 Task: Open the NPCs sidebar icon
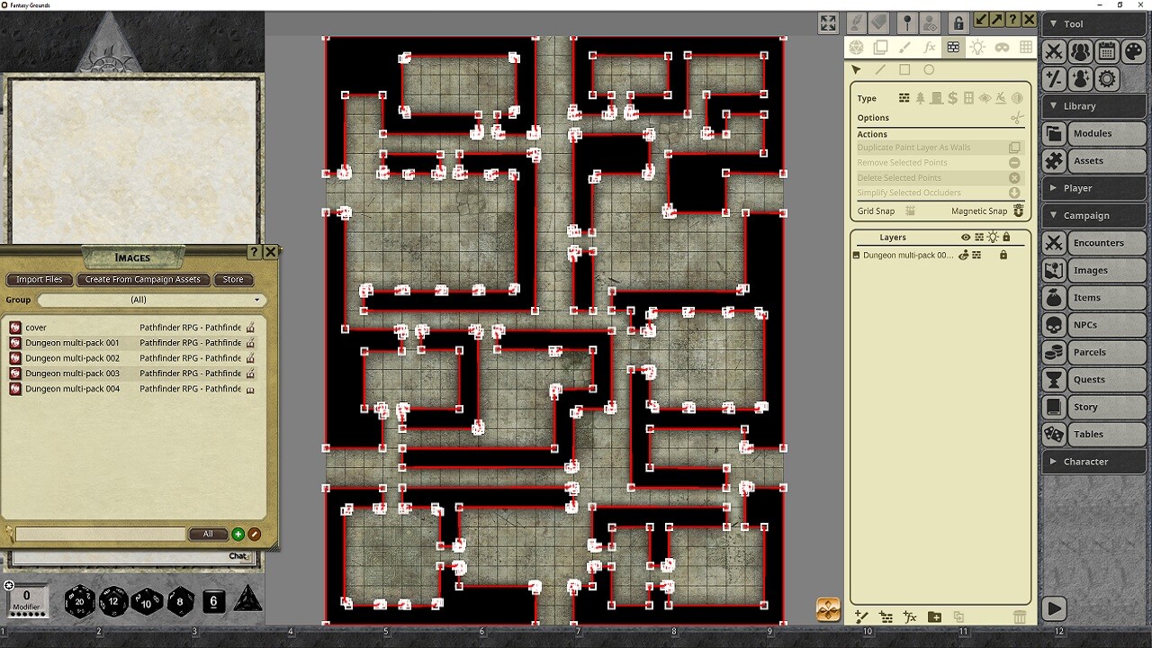[x=1054, y=325]
